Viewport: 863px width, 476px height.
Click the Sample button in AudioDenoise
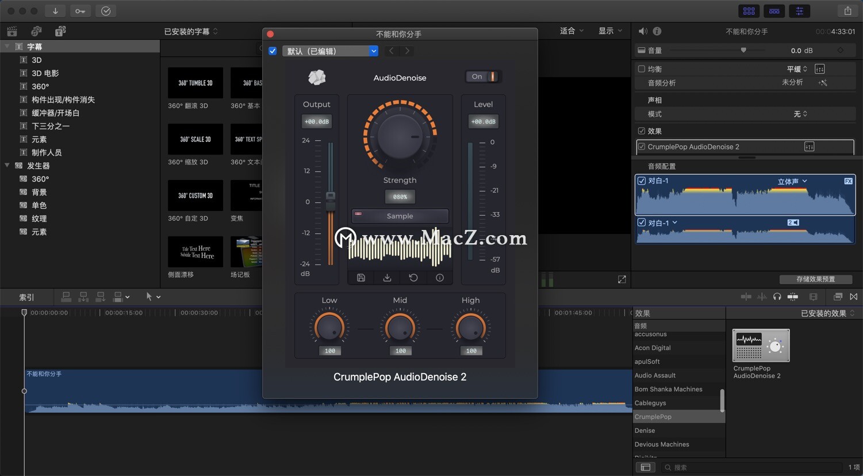400,216
